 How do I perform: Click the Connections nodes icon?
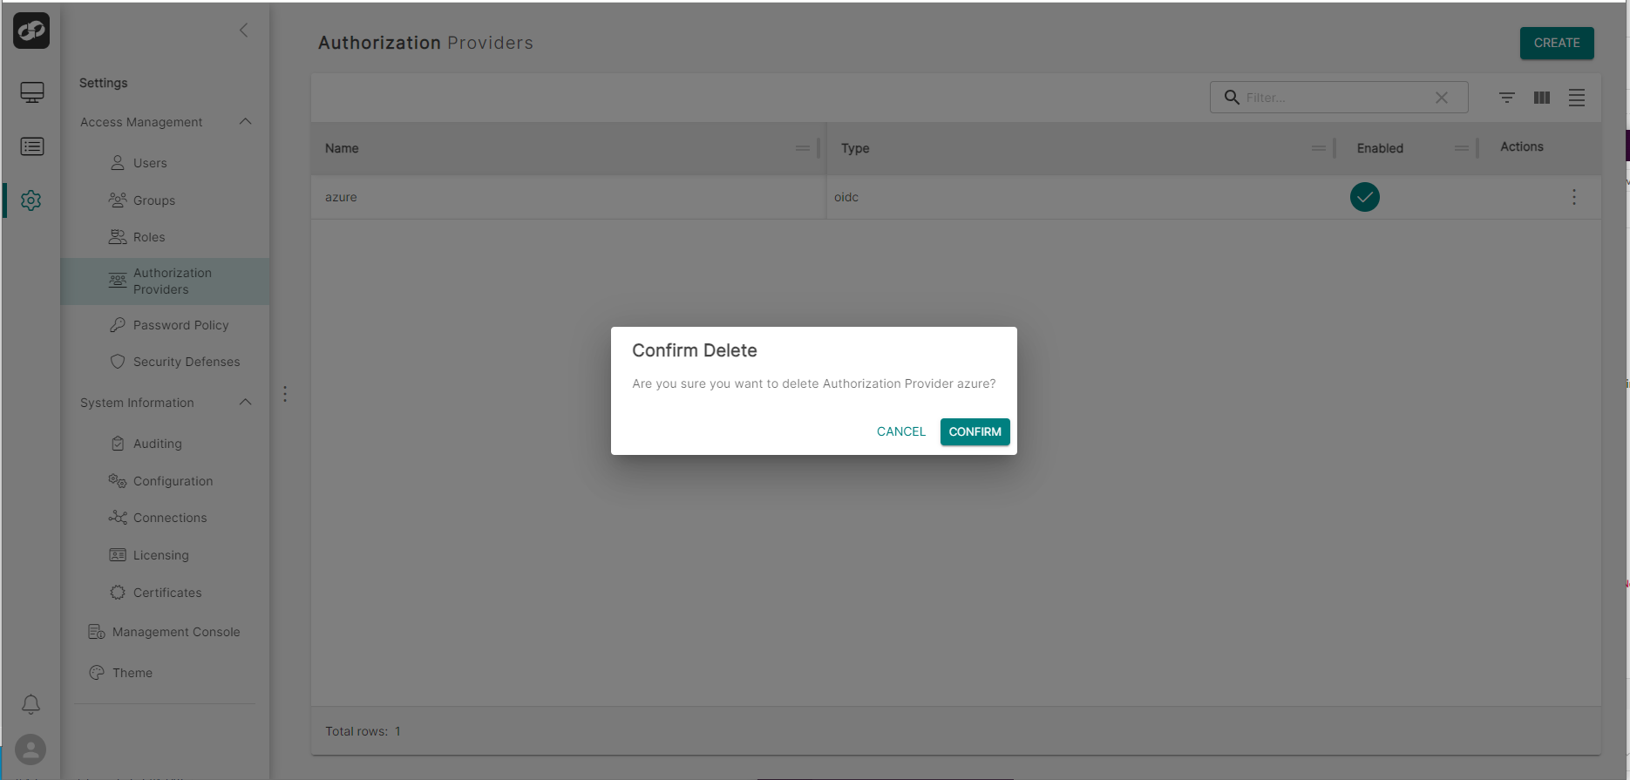pyautogui.click(x=118, y=518)
